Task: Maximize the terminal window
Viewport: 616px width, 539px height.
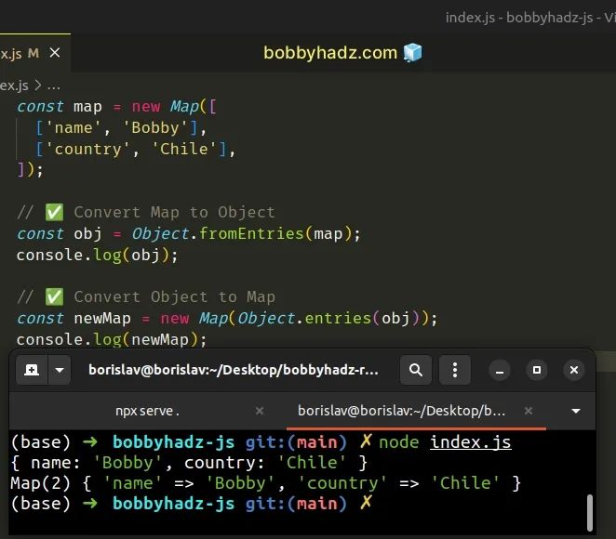Action: click(537, 370)
